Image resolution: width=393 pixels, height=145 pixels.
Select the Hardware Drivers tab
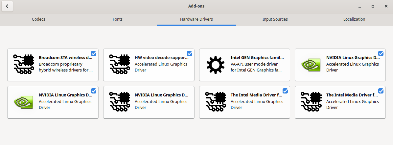pos(196,19)
